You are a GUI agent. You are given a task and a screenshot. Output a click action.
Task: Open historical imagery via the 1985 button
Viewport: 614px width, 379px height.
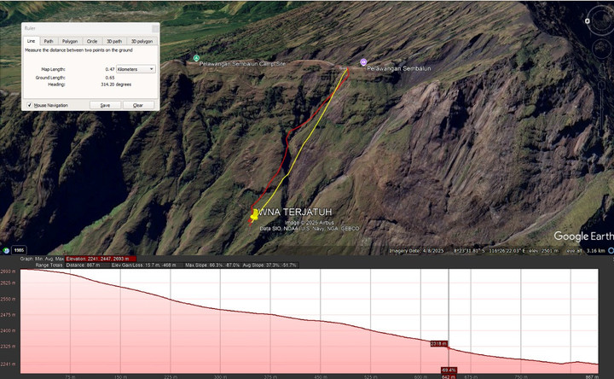pyautogui.click(x=19, y=250)
